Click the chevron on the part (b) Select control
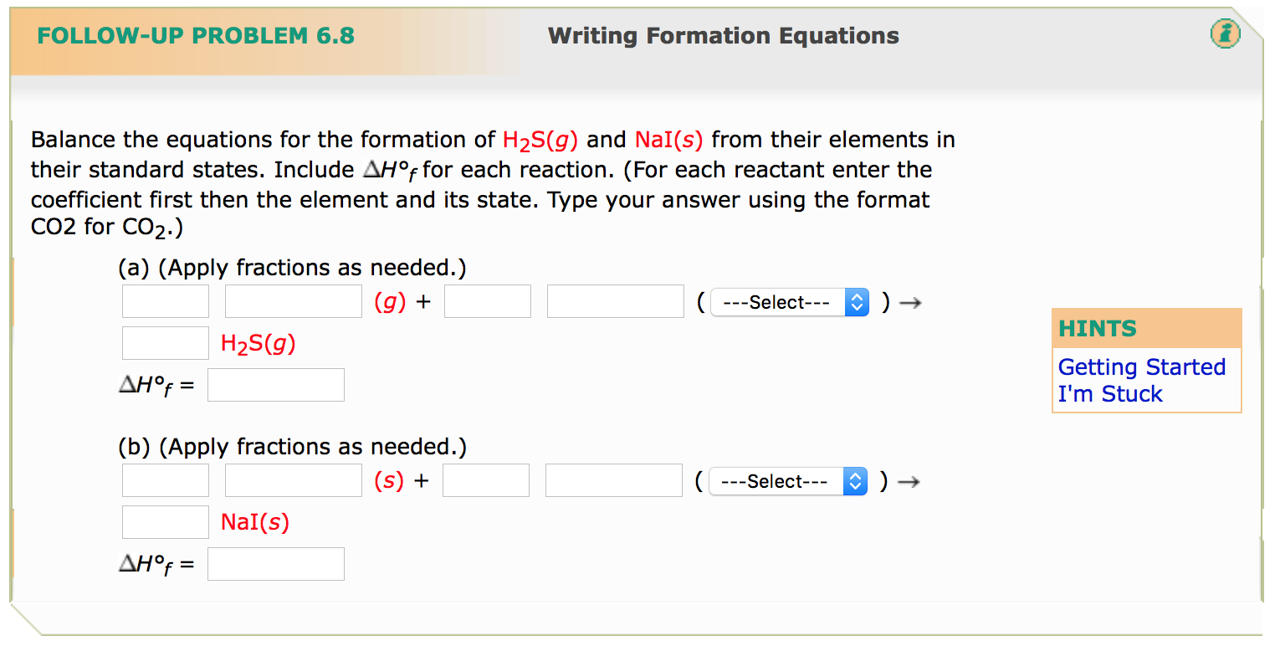The image size is (1280, 651). click(x=854, y=481)
